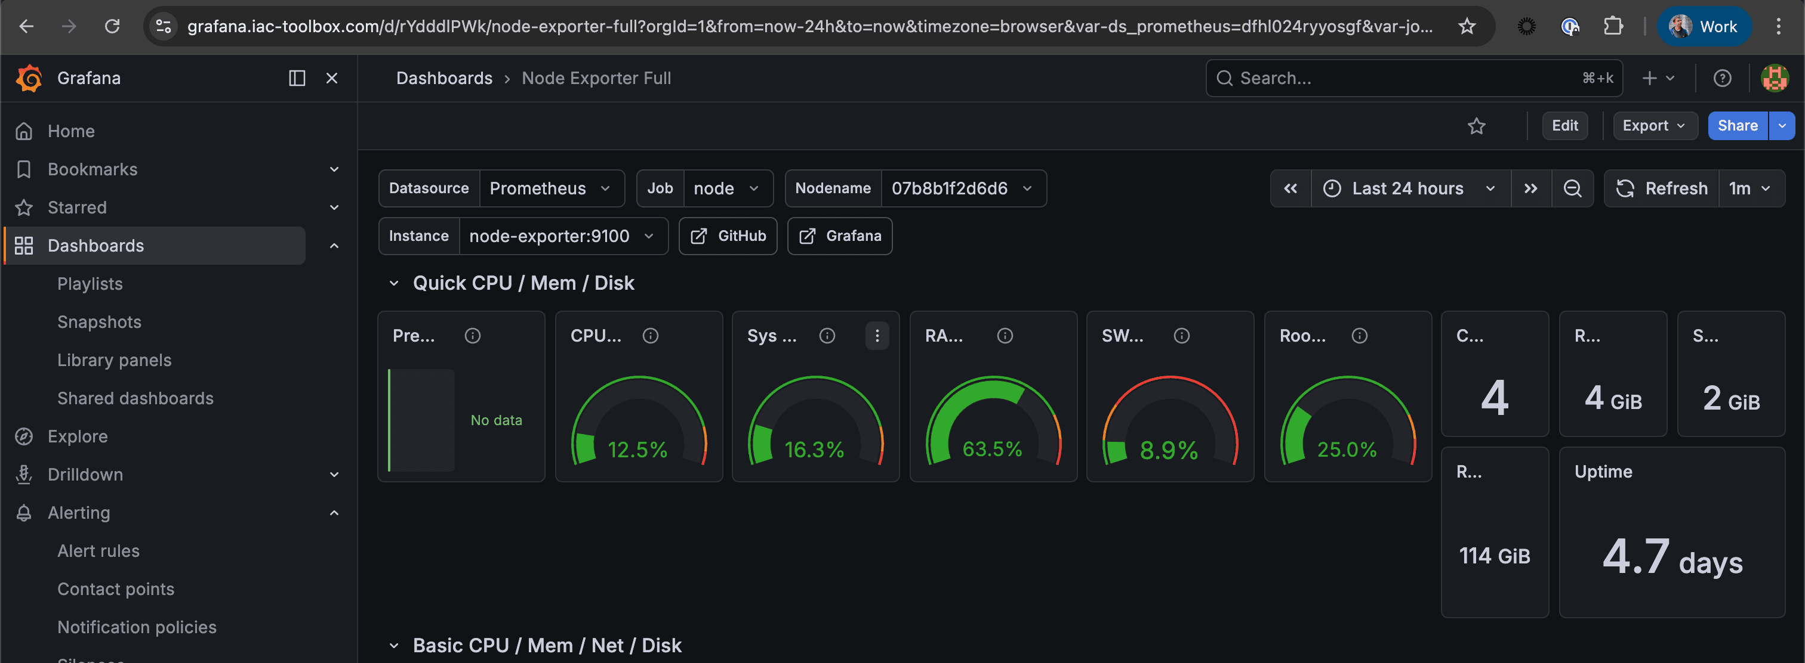Open Contact points submenu item
This screenshot has width=1805, height=663.
(116, 589)
